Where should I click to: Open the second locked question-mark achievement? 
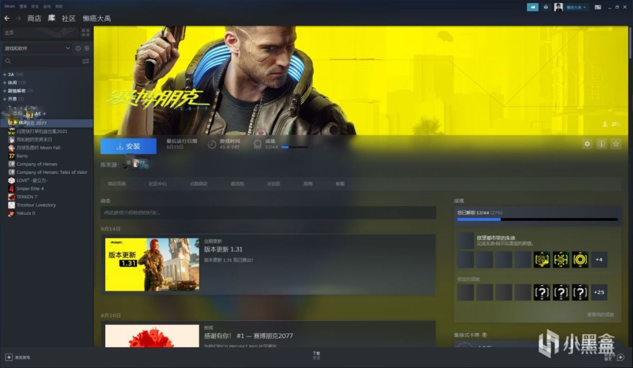[x=561, y=292]
